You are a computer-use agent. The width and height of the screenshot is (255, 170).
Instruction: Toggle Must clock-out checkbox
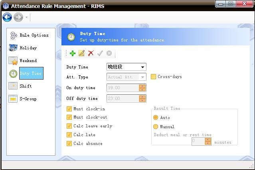[69, 117]
